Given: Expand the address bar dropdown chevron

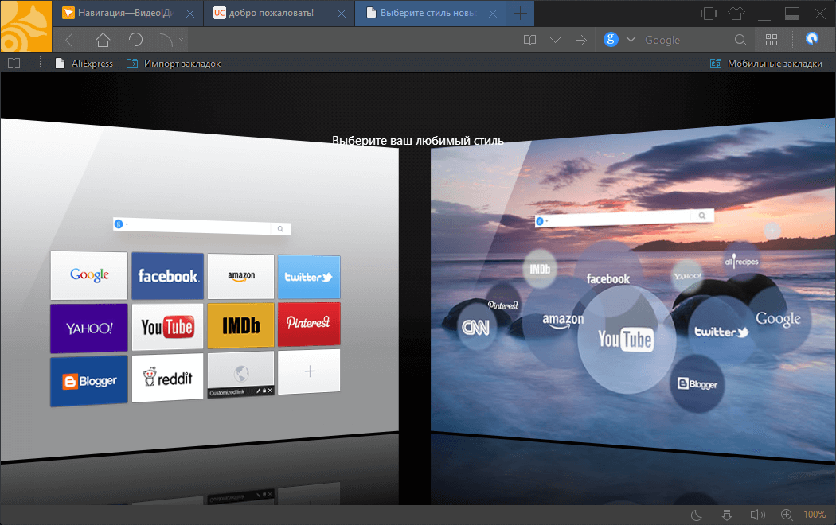Looking at the screenshot, I should pos(555,40).
